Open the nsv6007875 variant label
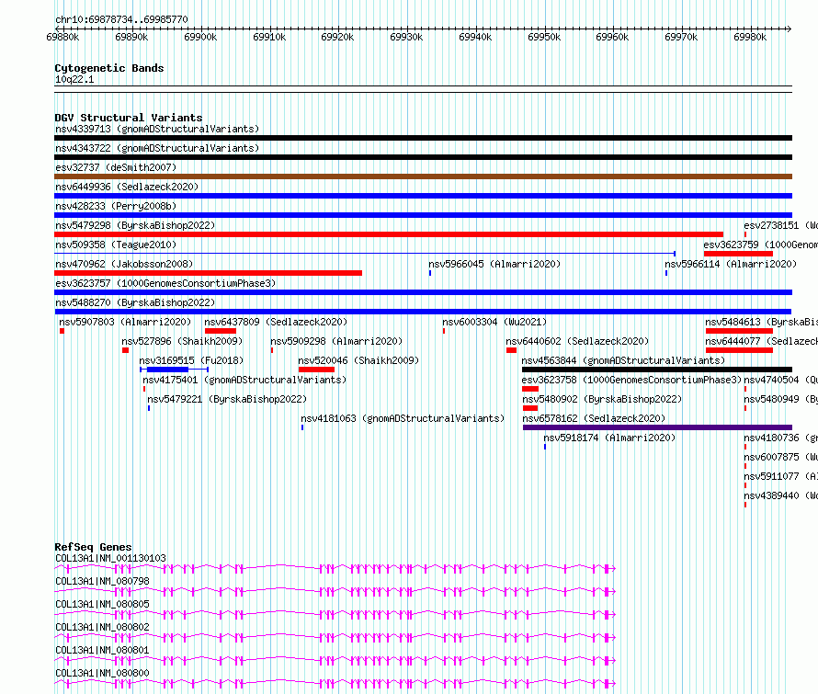Screen dimensions: 818x694 click(x=780, y=457)
